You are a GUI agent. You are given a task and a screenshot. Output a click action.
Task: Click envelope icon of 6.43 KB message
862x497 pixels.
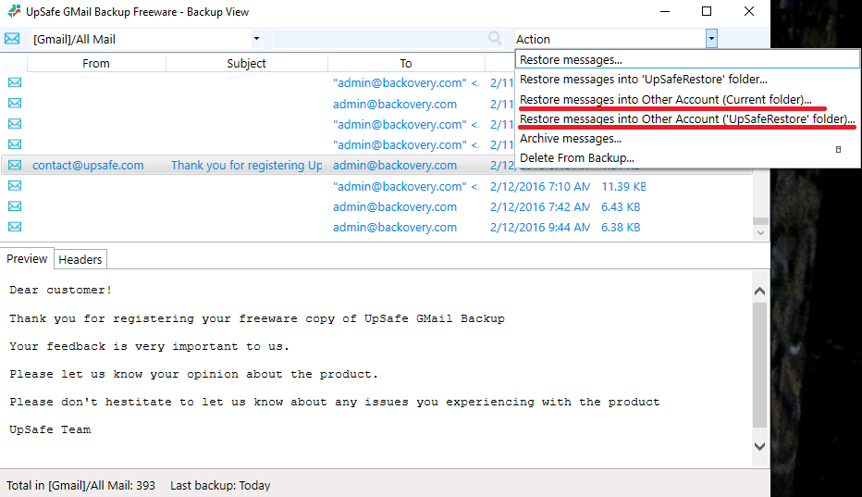click(15, 205)
